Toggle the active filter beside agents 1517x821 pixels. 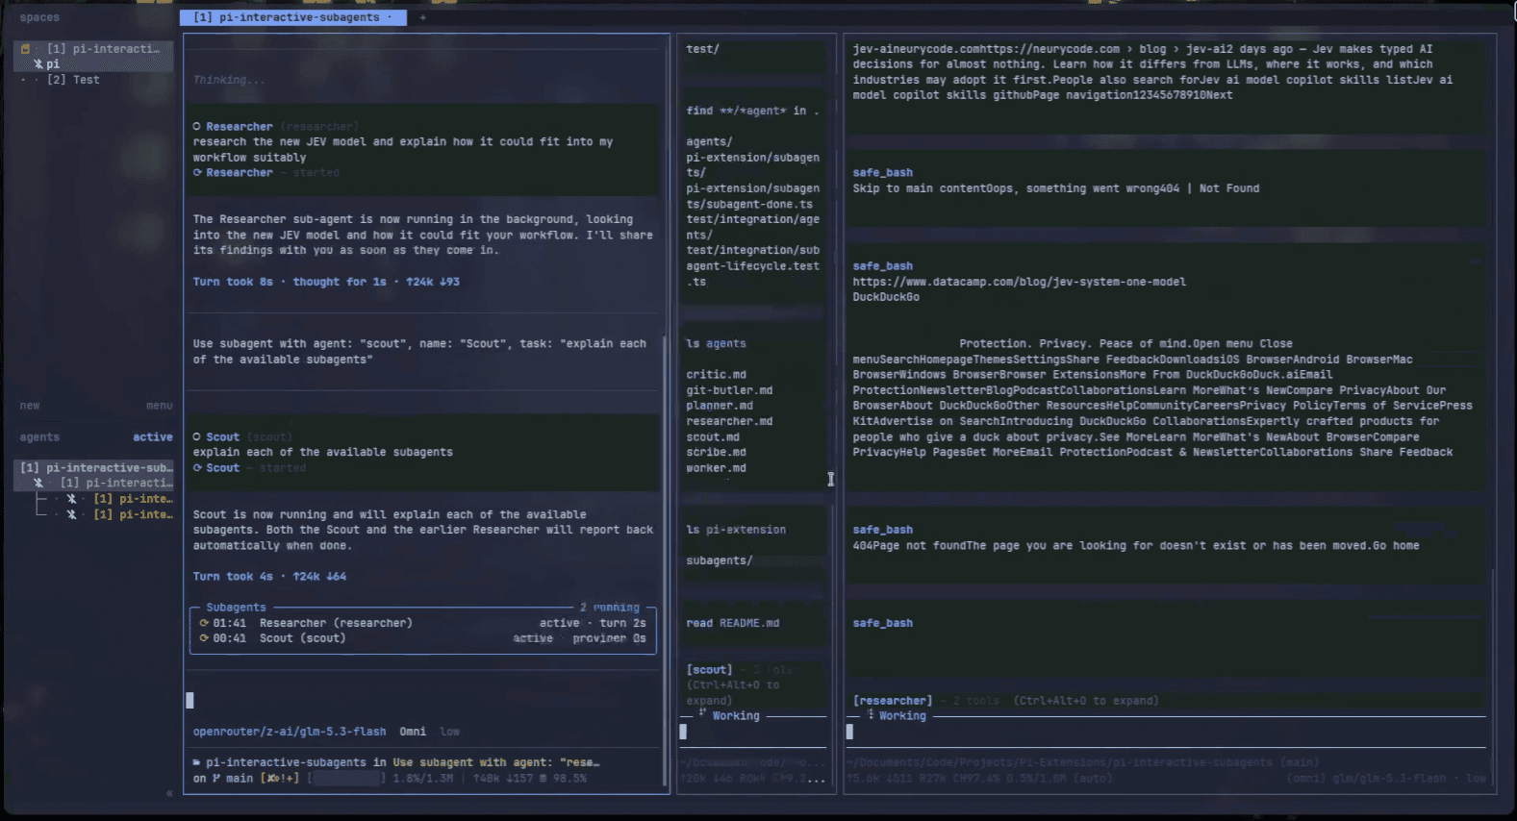(153, 437)
